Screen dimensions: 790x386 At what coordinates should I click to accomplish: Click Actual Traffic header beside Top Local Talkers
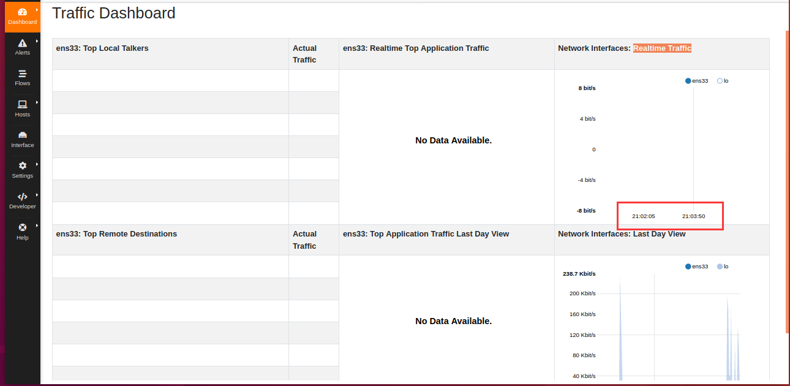[304, 54]
